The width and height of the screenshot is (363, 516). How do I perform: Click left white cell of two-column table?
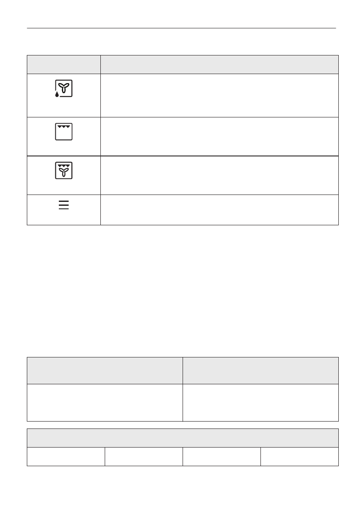(105, 402)
